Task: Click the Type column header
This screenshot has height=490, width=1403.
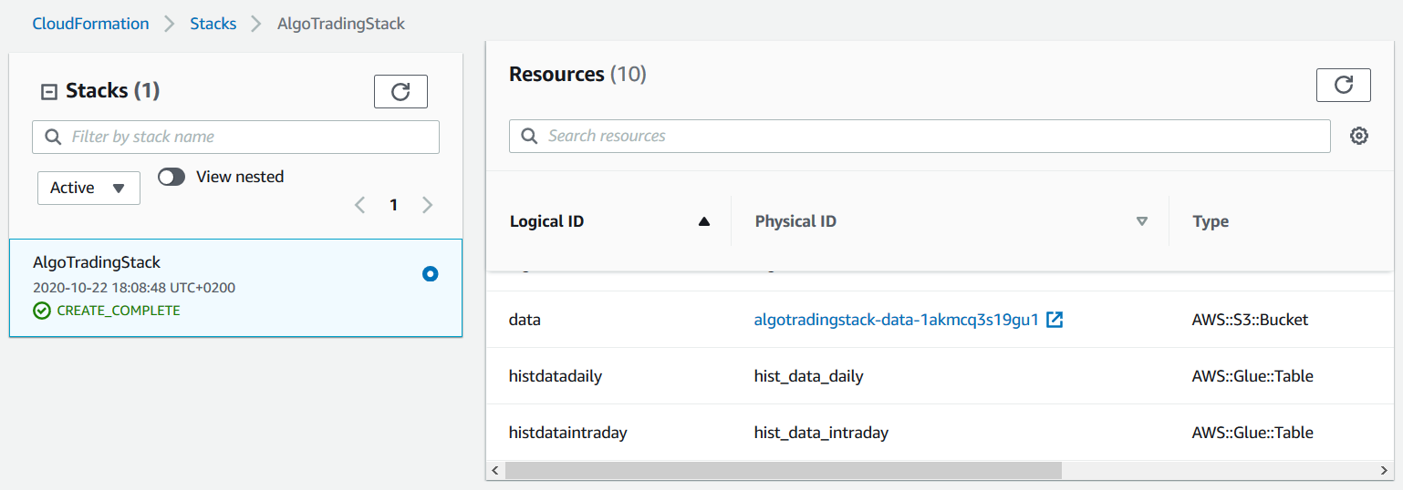Action: pos(1210,221)
